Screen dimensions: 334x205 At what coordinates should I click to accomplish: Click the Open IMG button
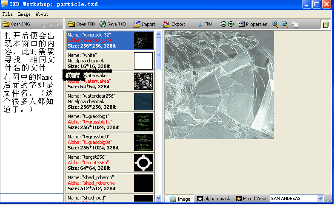coord(17,24)
